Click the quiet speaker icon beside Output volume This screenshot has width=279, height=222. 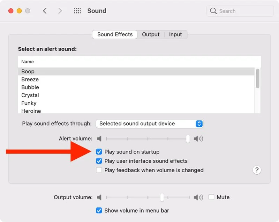[x=99, y=197]
